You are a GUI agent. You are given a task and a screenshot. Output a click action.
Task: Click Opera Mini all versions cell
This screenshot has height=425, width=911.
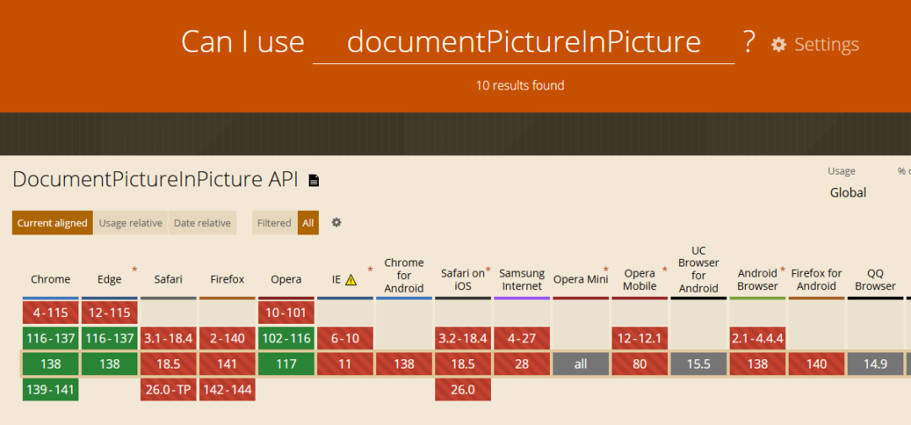click(x=581, y=364)
